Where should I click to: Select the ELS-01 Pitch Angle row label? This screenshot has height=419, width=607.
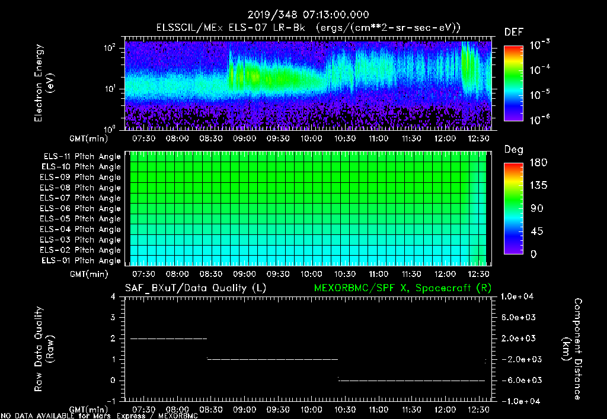point(81,261)
